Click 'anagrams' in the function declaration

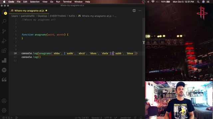41,35
